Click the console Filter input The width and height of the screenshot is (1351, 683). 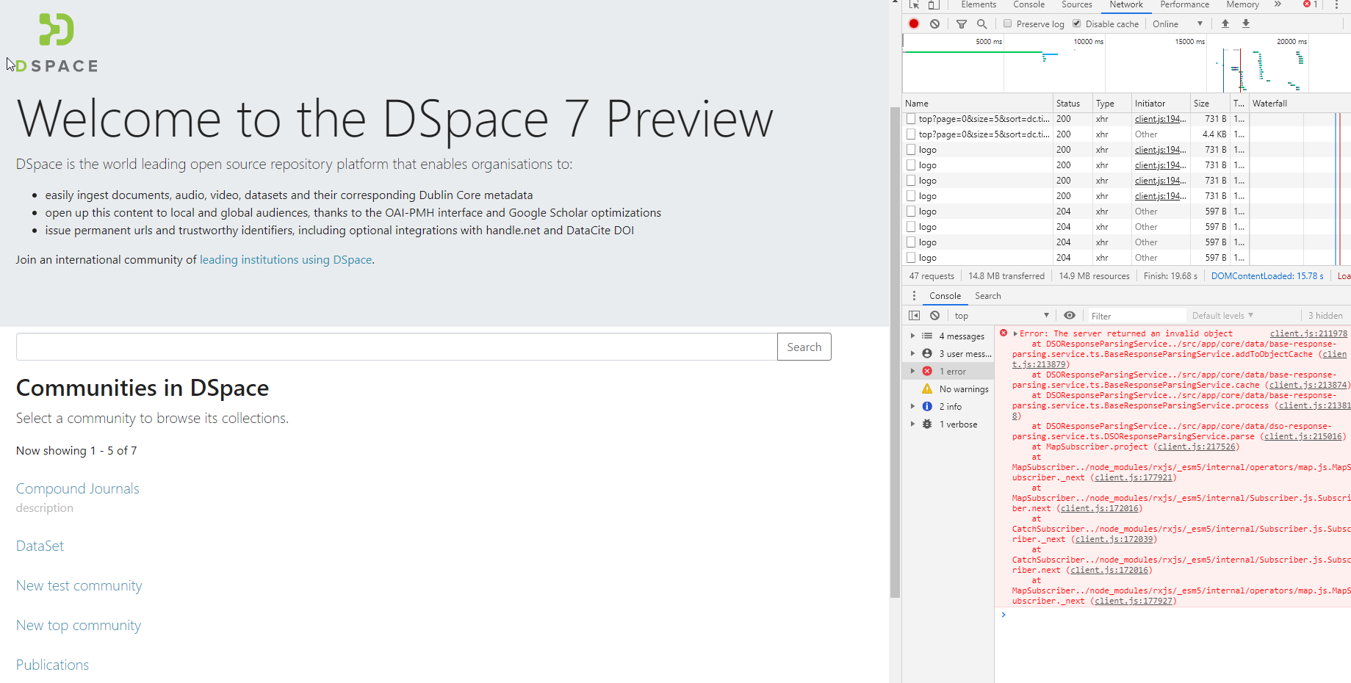[x=1136, y=316]
